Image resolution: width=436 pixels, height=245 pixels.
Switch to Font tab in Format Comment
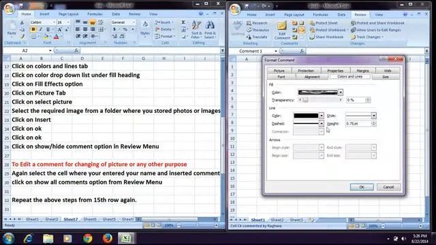(x=281, y=77)
